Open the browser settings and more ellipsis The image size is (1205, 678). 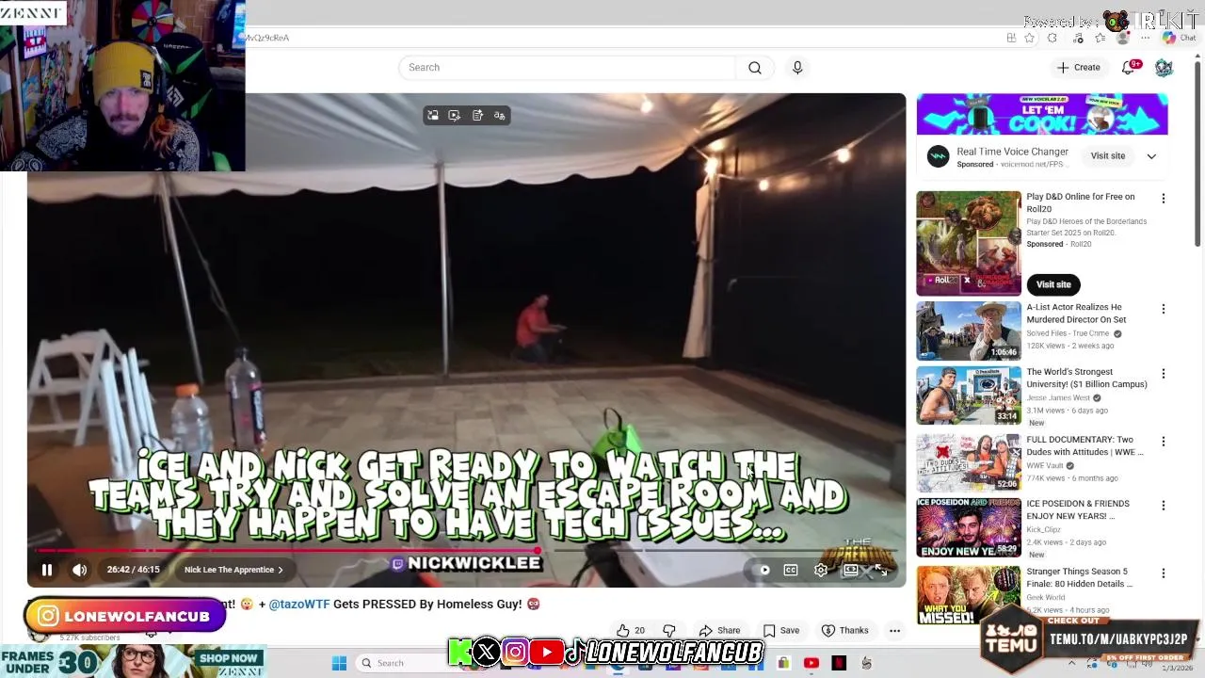(x=1146, y=38)
